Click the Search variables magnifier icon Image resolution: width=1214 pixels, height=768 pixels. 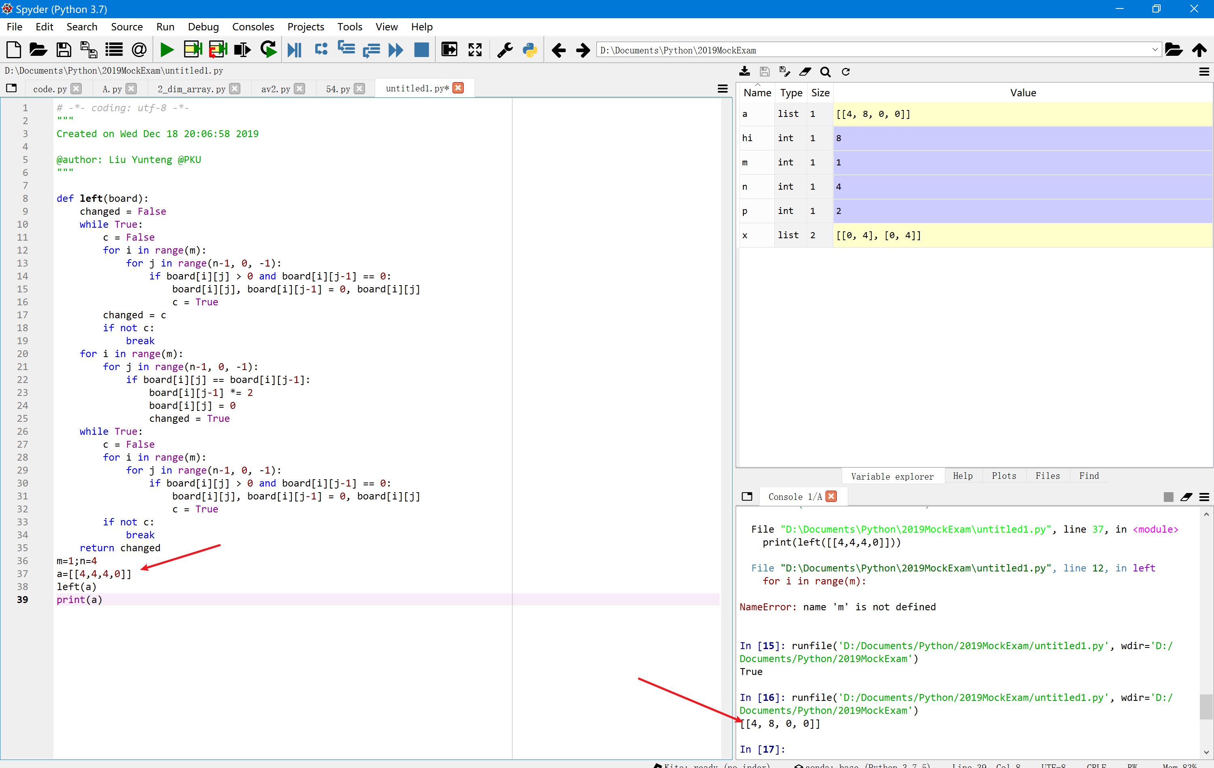tap(825, 72)
